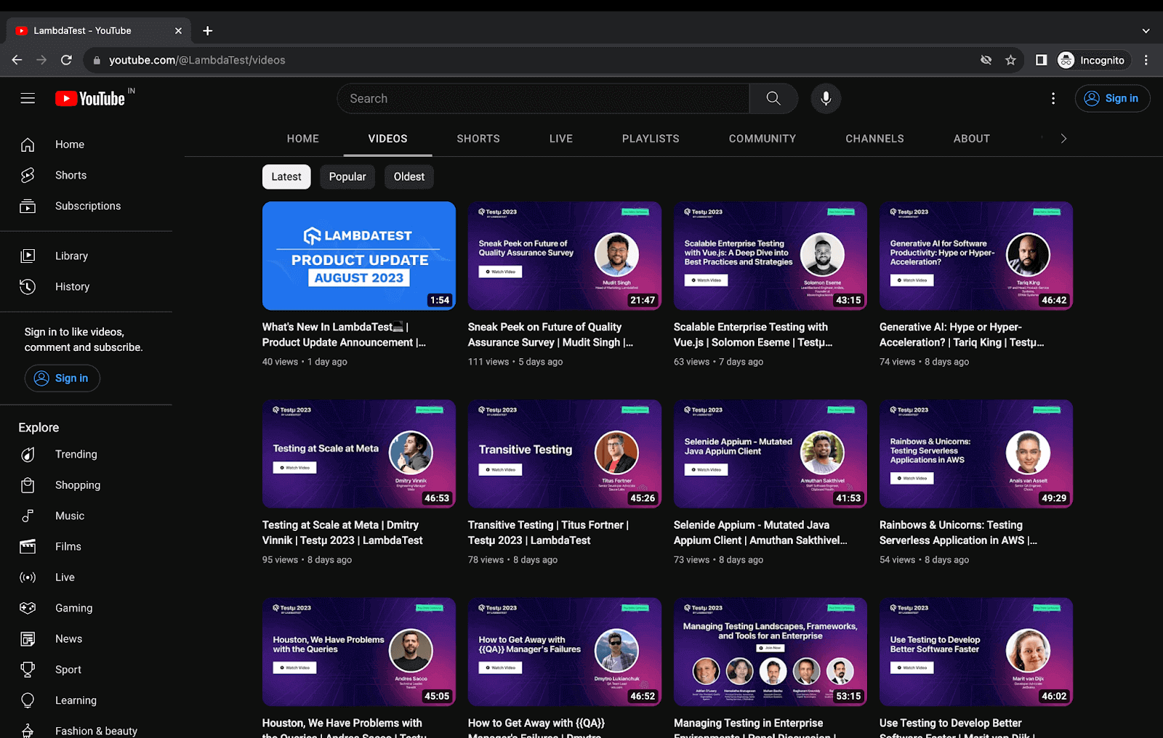Bookmark this page with star icon
The image size is (1163, 738).
(1010, 60)
